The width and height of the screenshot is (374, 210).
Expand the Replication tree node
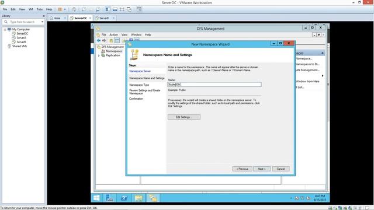pyautogui.click(x=99, y=55)
